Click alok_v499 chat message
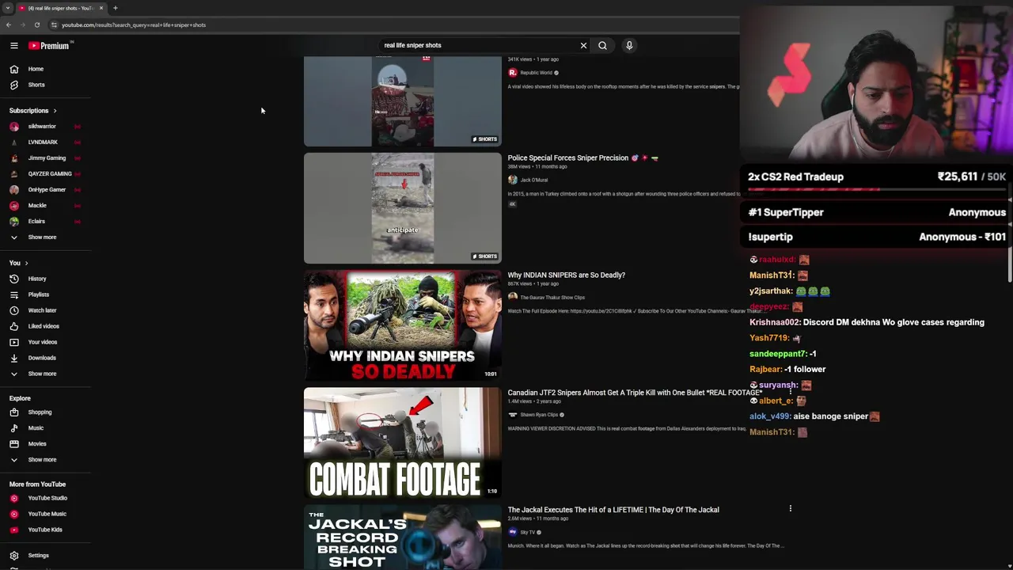1013x570 pixels. tap(814, 416)
